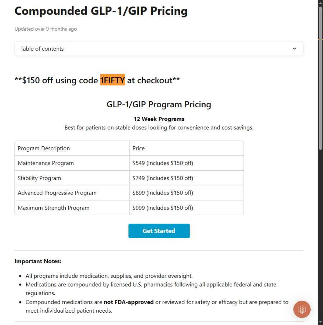323x325 pixels.
Task: Click the Get Started button
Action: [x=159, y=231]
